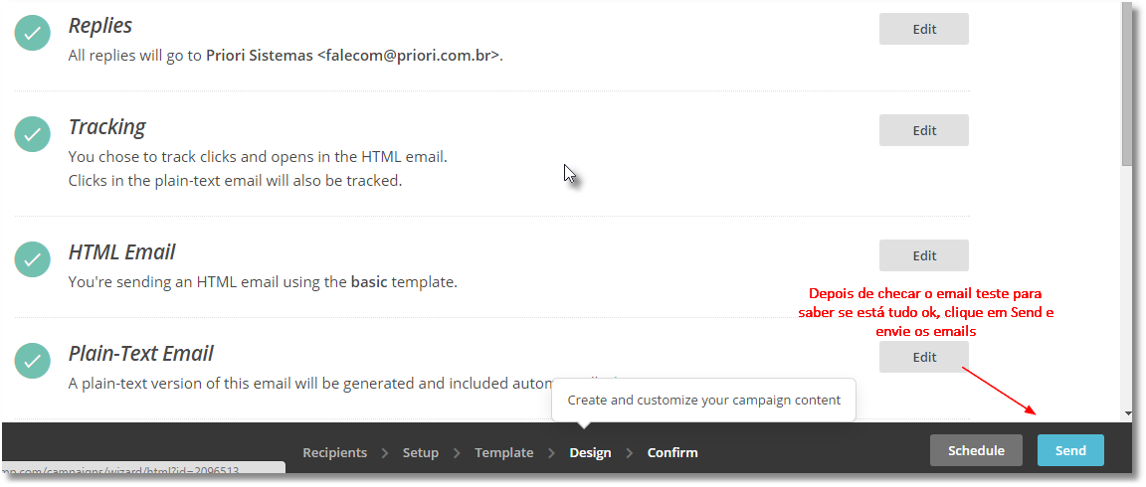Edit the Tracking settings
1146x487 pixels.
click(924, 130)
